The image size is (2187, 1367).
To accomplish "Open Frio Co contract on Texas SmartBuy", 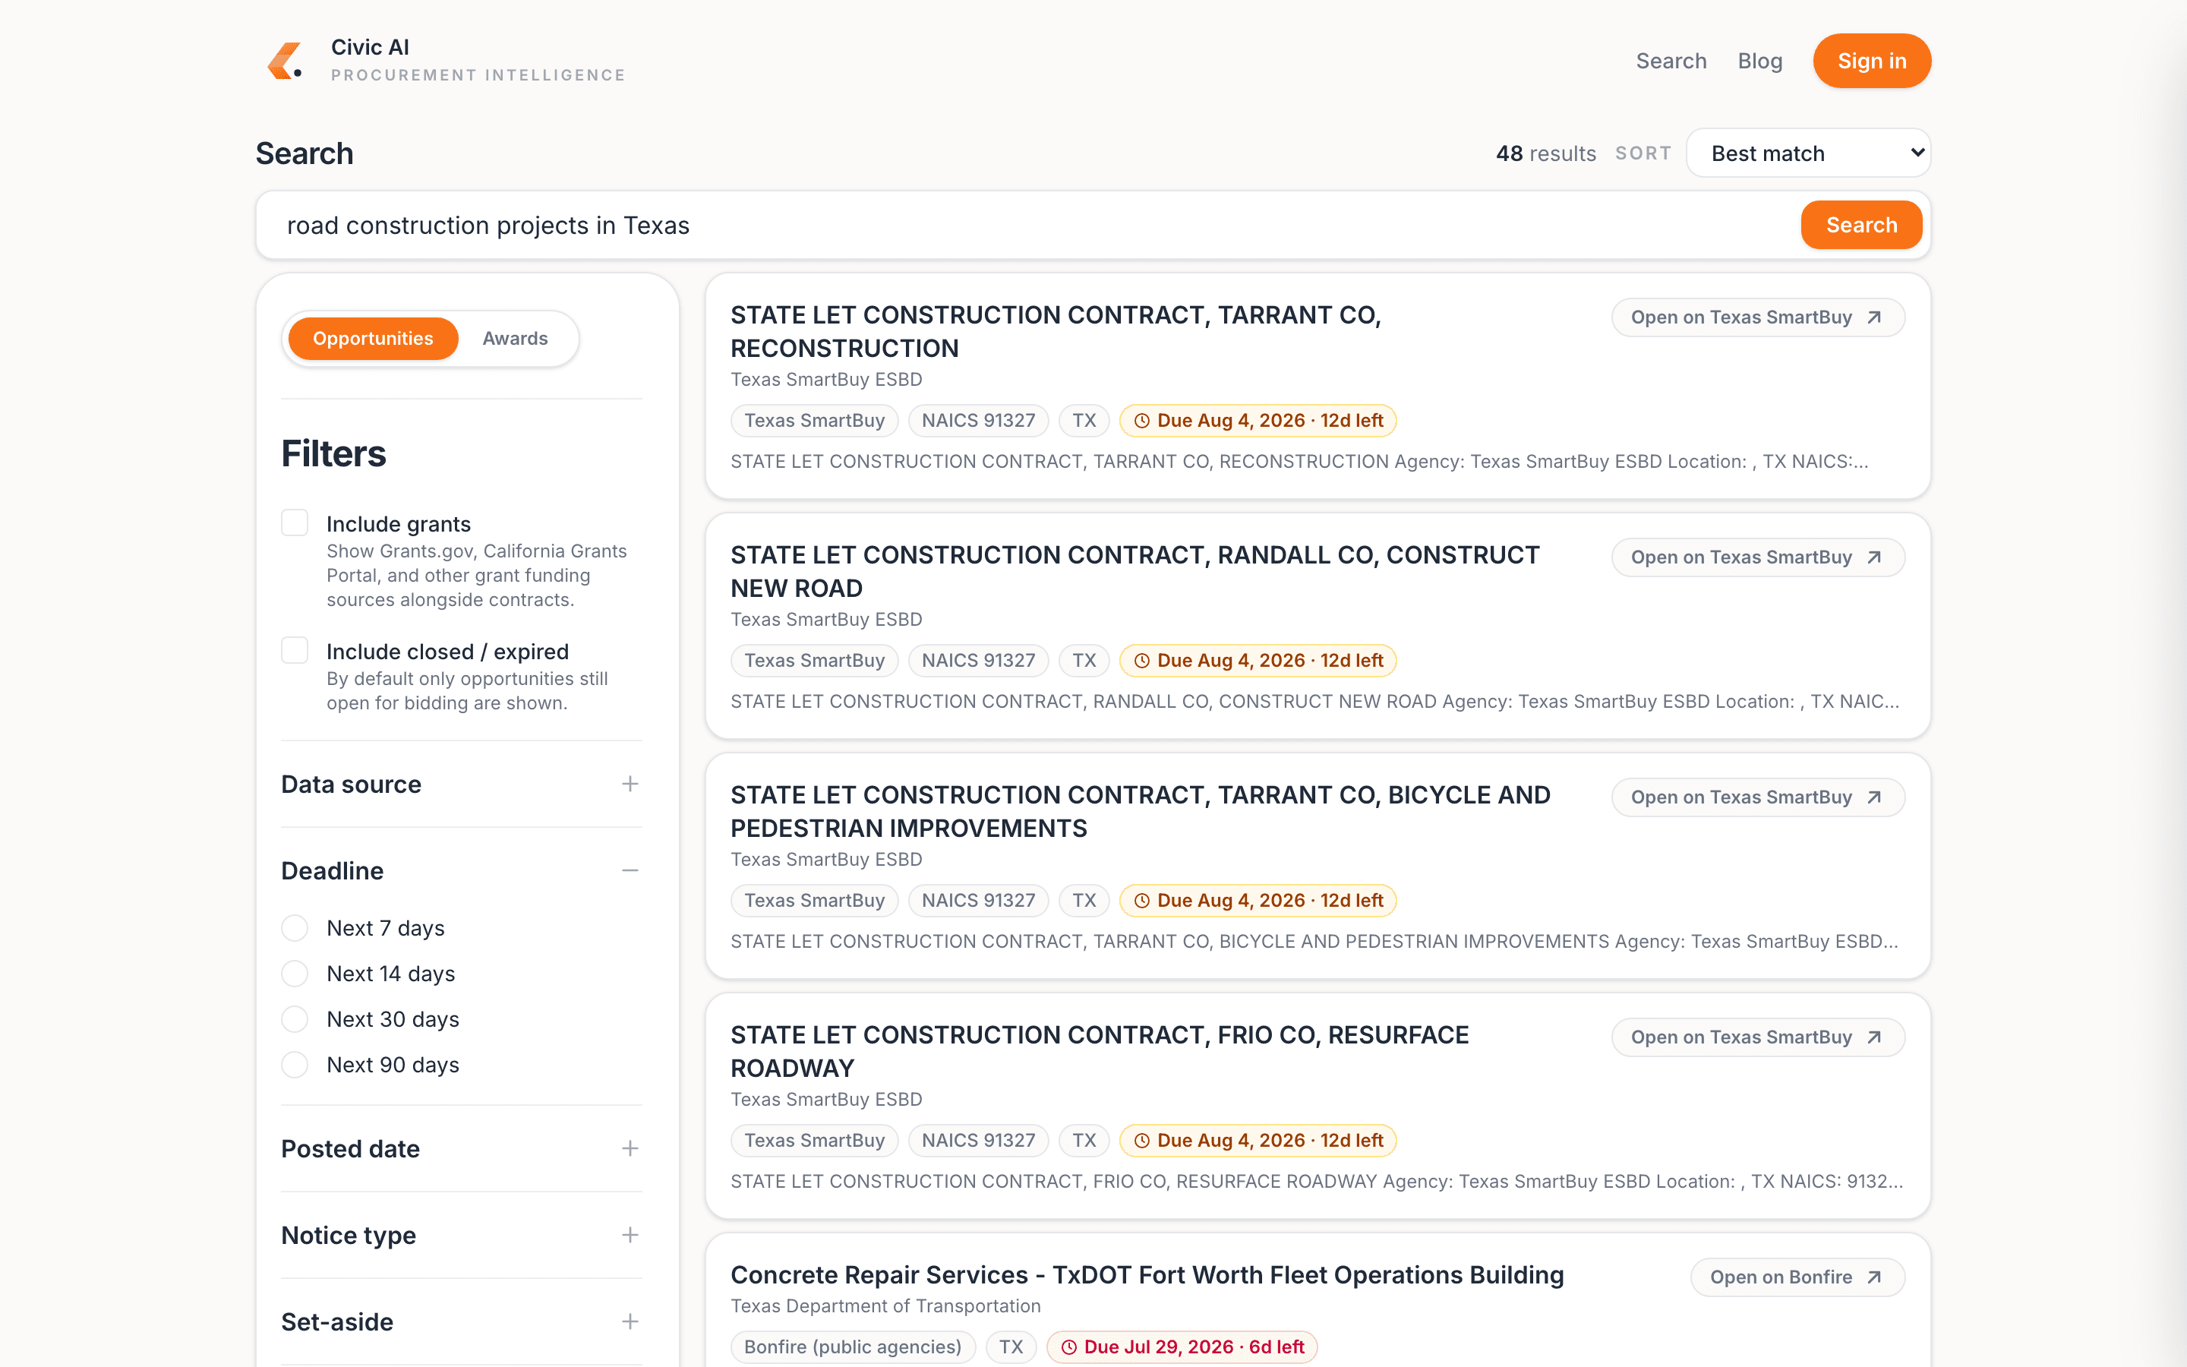I will coord(1758,1037).
